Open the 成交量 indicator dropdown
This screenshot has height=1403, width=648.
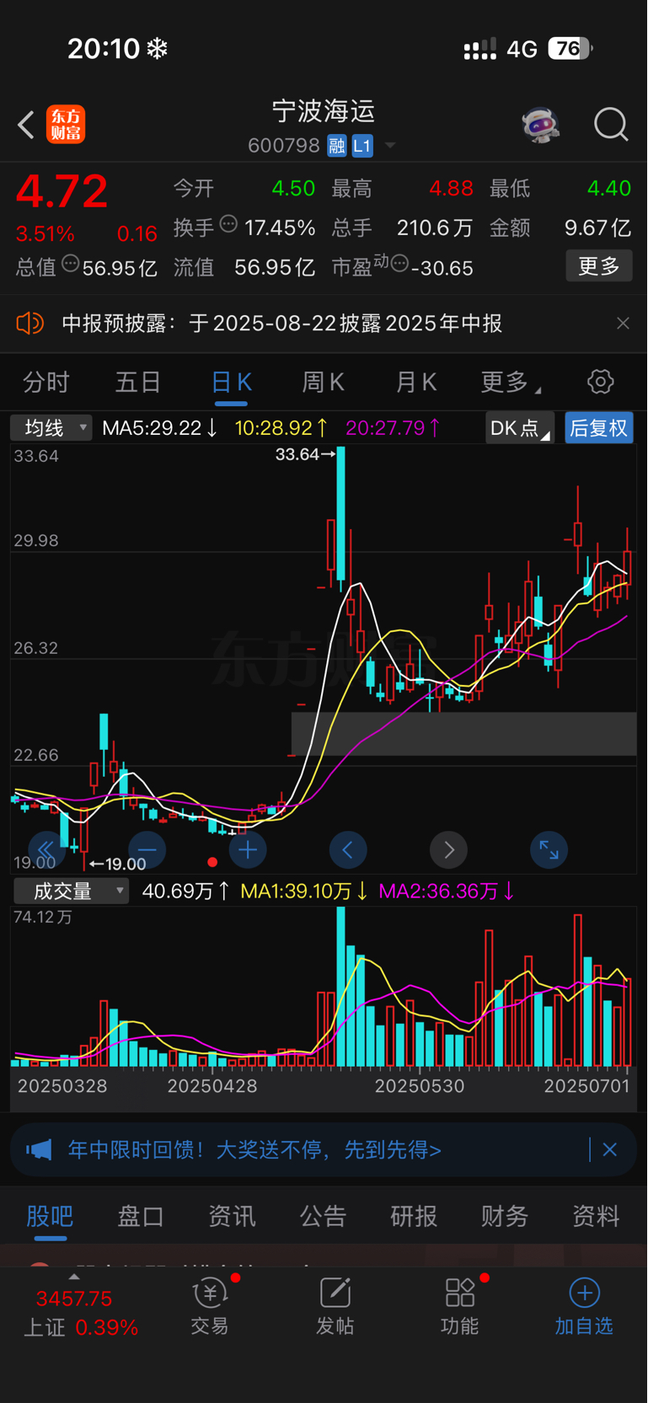(71, 891)
